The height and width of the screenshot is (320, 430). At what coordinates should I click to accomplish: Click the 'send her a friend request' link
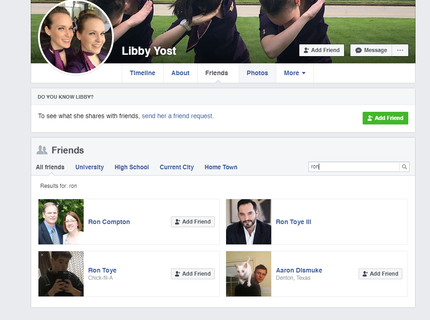click(x=178, y=116)
